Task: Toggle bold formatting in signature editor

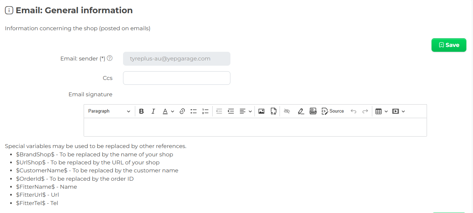Action: pos(142,111)
